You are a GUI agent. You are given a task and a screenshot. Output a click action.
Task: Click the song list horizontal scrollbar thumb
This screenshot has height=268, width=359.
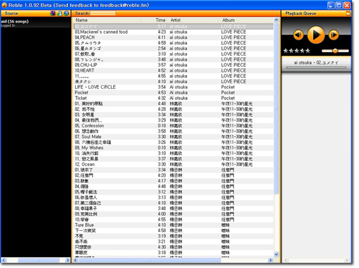pos(149,260)
